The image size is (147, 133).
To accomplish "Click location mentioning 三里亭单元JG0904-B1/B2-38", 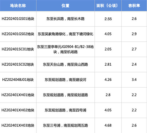I will coord(65,49).
